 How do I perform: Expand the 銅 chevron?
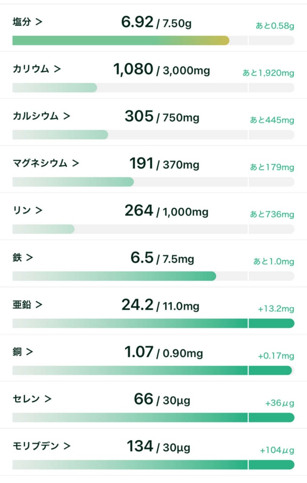tap(30, 352)
